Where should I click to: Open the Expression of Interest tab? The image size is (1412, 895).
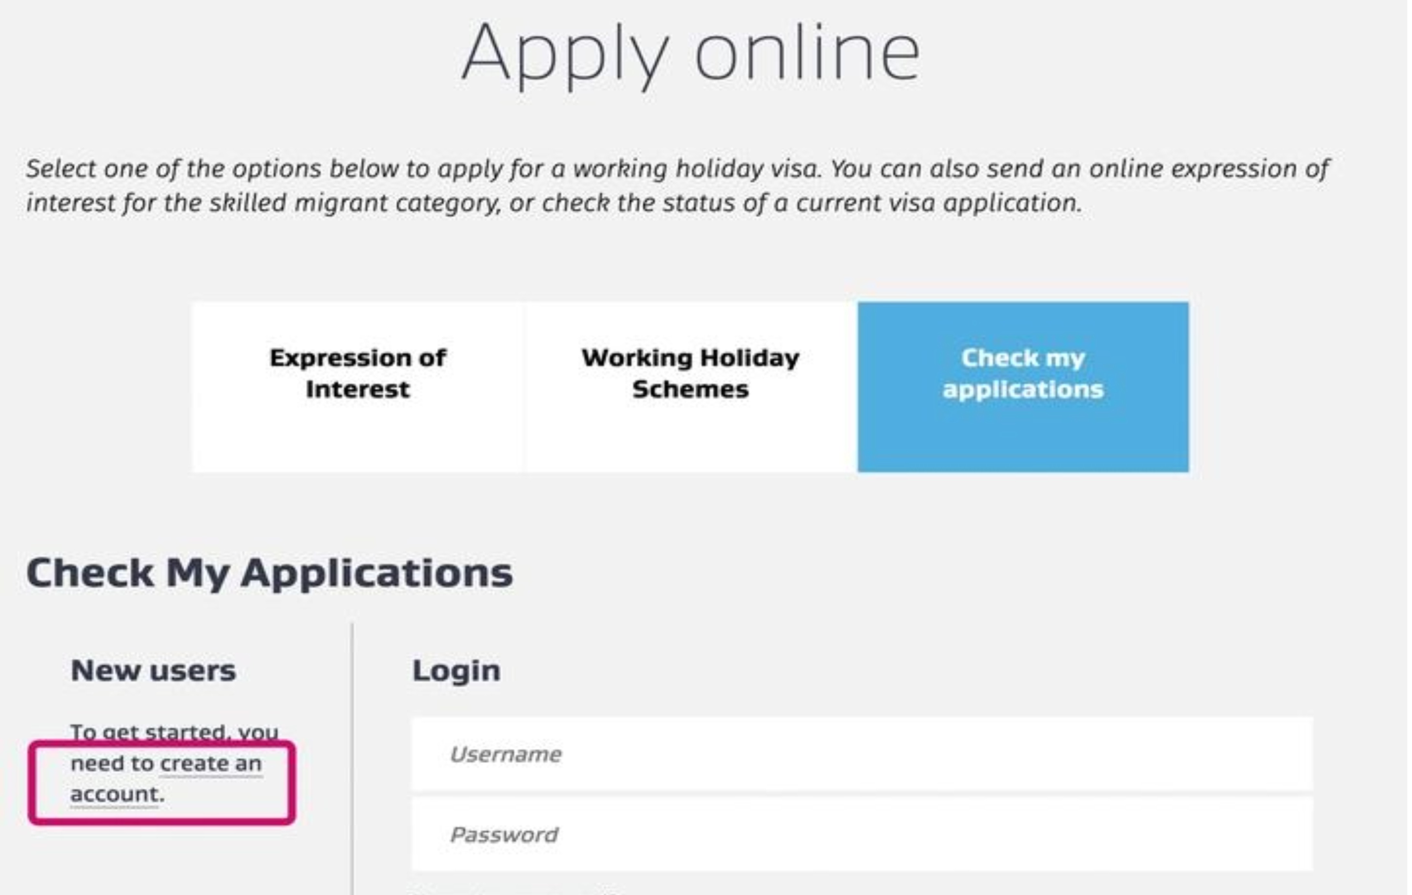[x=357, y=387]
